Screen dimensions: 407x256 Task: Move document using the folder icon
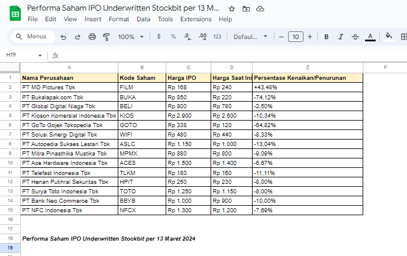(x=246, y=9)
